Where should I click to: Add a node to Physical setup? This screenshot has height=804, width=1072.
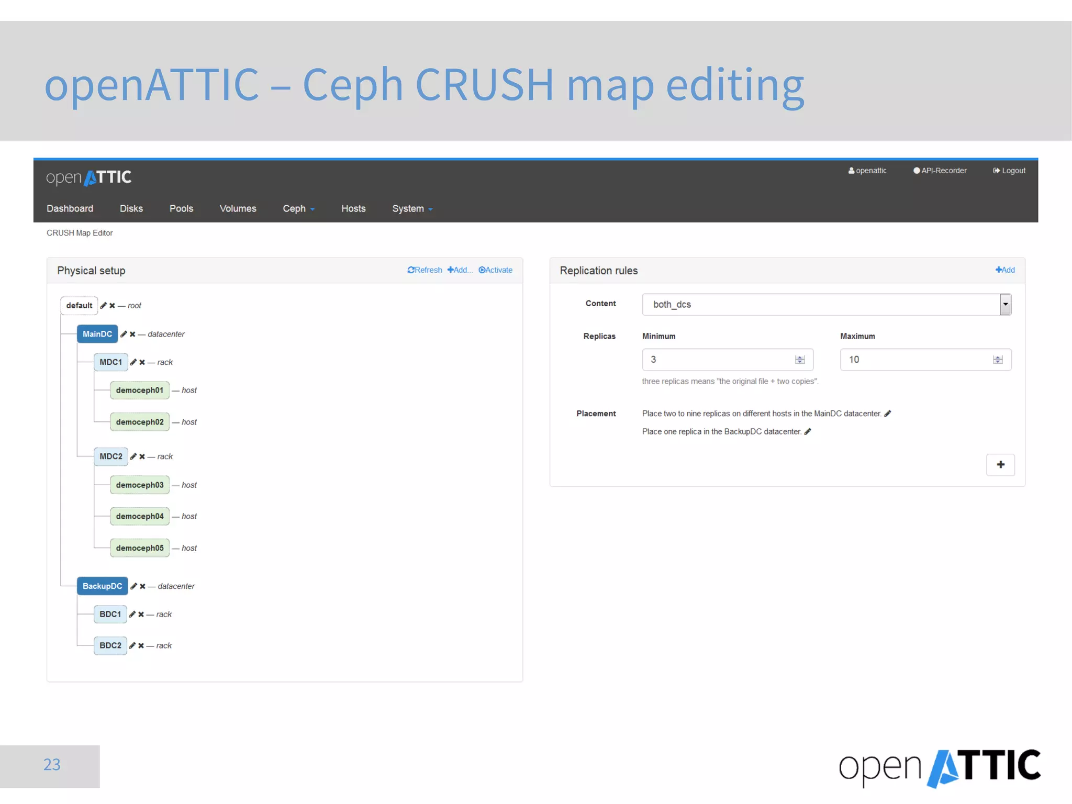pos(460,270)
